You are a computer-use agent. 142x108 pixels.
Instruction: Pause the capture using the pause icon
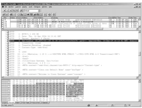click(x=8, y=11)
